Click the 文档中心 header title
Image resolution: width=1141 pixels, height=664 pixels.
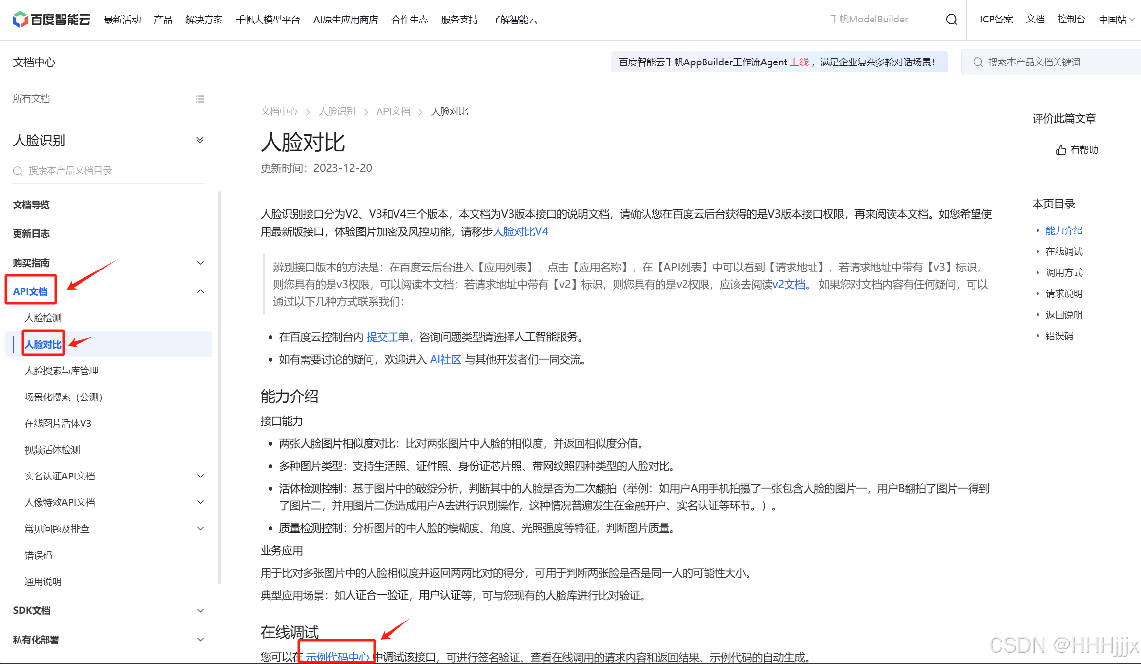(x=34, y=62)
